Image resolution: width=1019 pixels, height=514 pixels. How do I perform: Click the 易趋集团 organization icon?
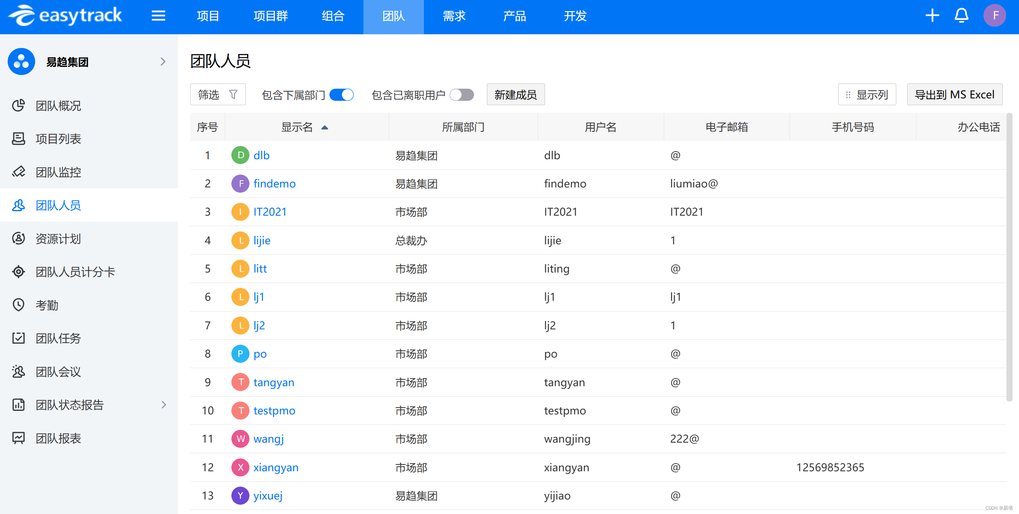coord(21,62)
